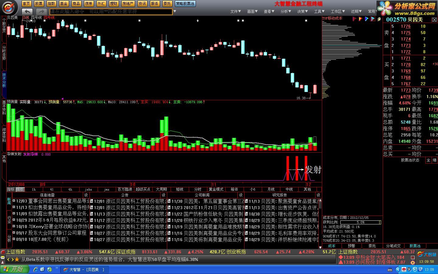
Task: Expand the 文件 menu
Action: [236, 12]
